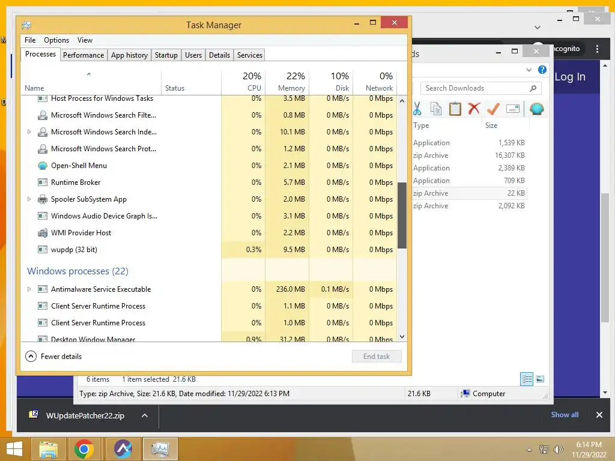Sort by the Network column header

375,83
